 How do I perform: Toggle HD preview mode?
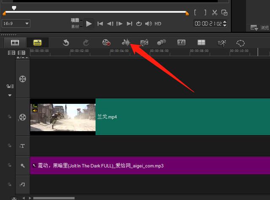click(158, 24)
